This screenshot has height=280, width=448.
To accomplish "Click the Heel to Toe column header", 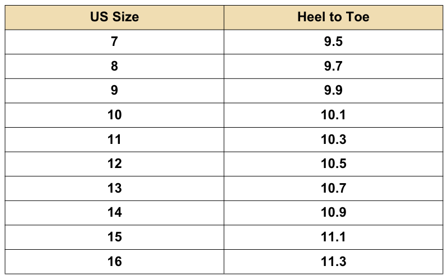I will coord(333,17).
